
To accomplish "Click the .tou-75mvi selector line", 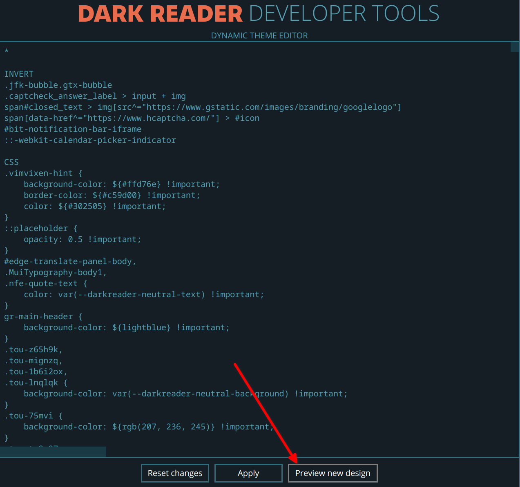I will click(33, 415).
